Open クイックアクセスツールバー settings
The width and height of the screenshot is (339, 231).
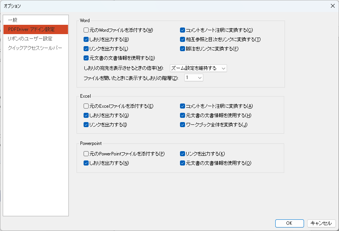(36, 48)
